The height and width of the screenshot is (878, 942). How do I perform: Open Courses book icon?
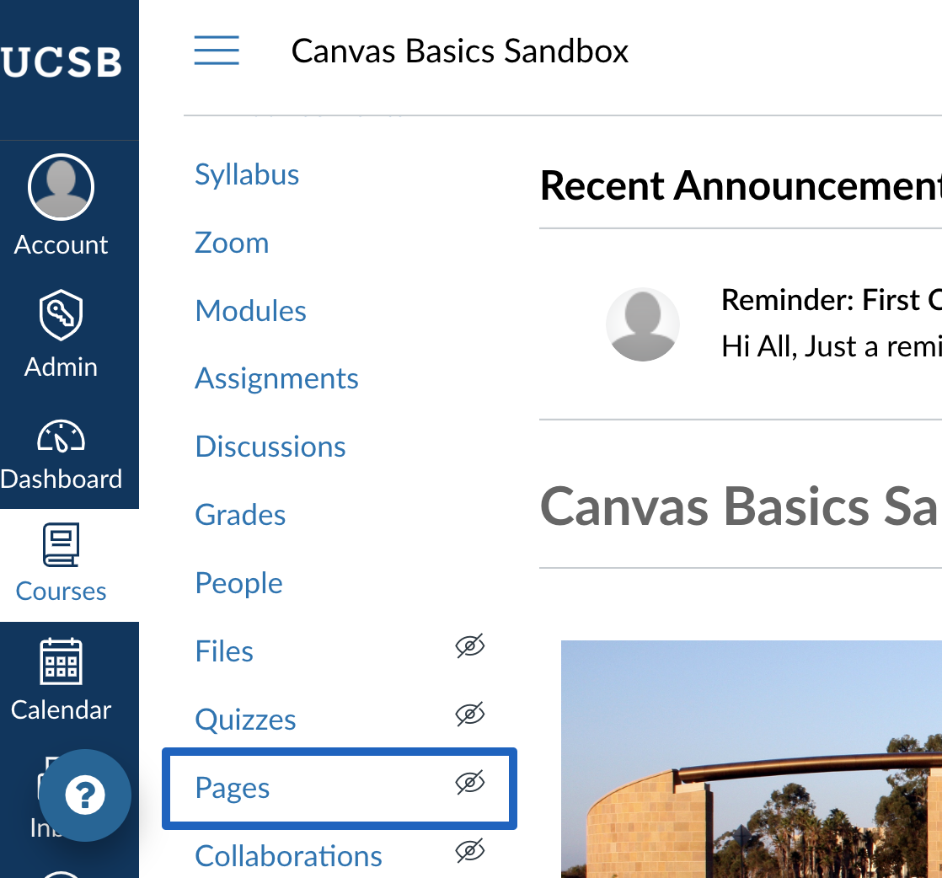pyautogui.click(x=61, y=544)
